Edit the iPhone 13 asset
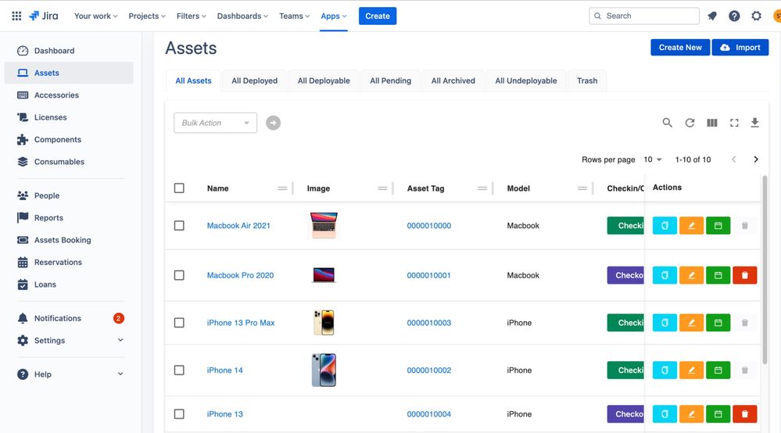 tap(691, 413)
